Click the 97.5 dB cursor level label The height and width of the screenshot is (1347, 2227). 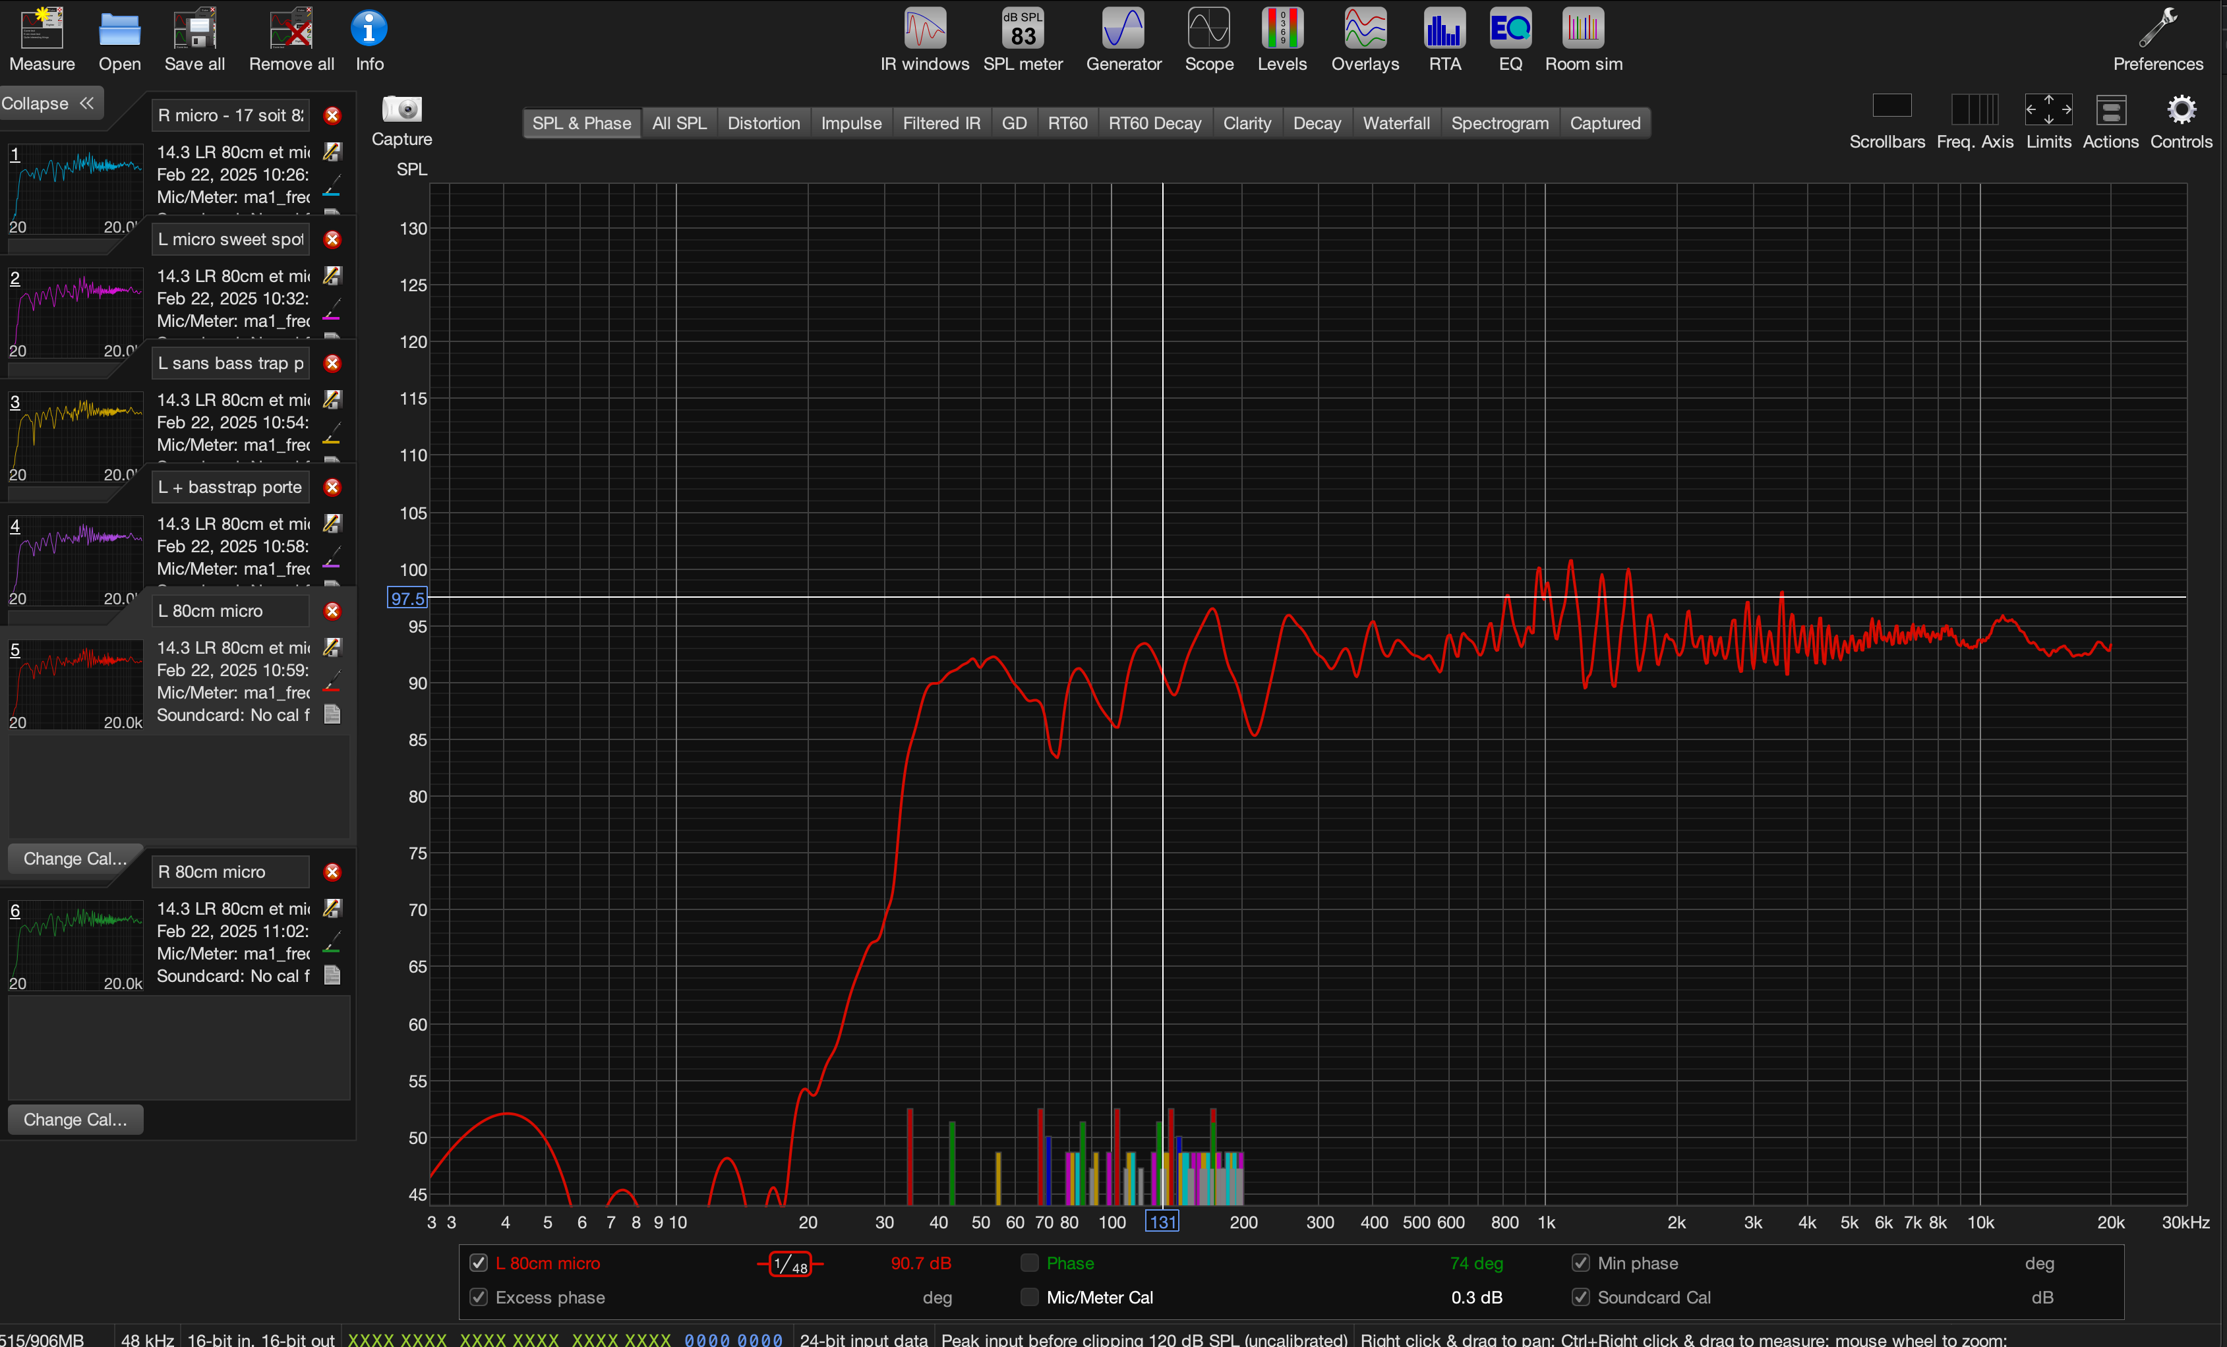tap(407, 598)
